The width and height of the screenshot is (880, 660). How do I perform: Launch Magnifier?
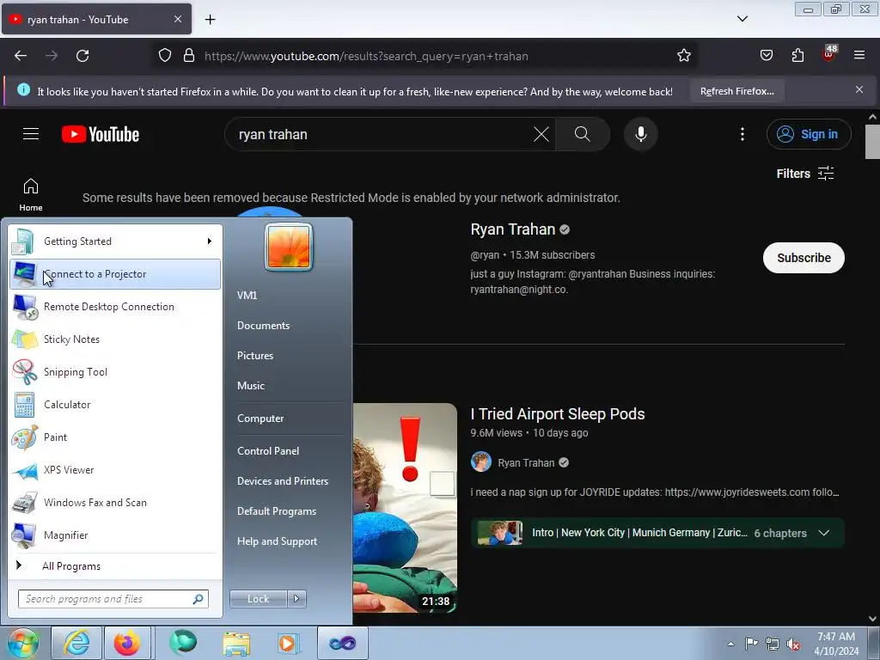pos(115,535)
